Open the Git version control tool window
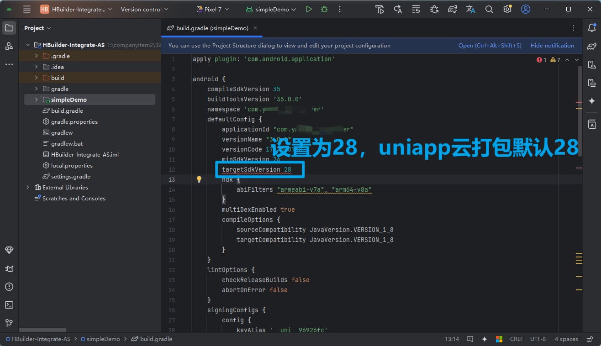The image size is (601, 346). (9, 323)
